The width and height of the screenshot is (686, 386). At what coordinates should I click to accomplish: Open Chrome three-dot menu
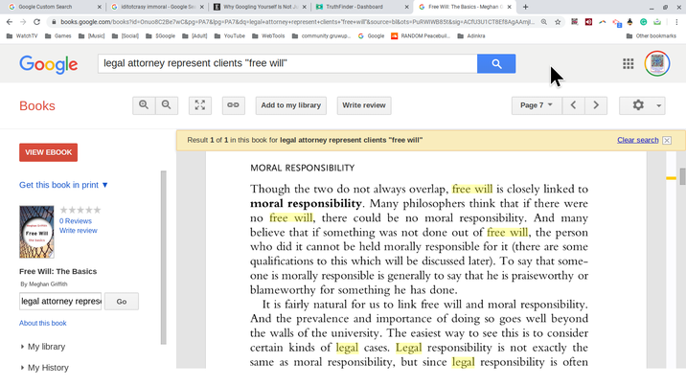coord(676,22)
